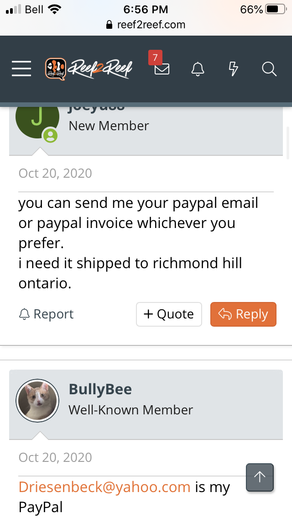Open the lightning bolt what's new icon
Viewport: 292px width, 519px height.
pyautogui.click(x=233, y=69)
